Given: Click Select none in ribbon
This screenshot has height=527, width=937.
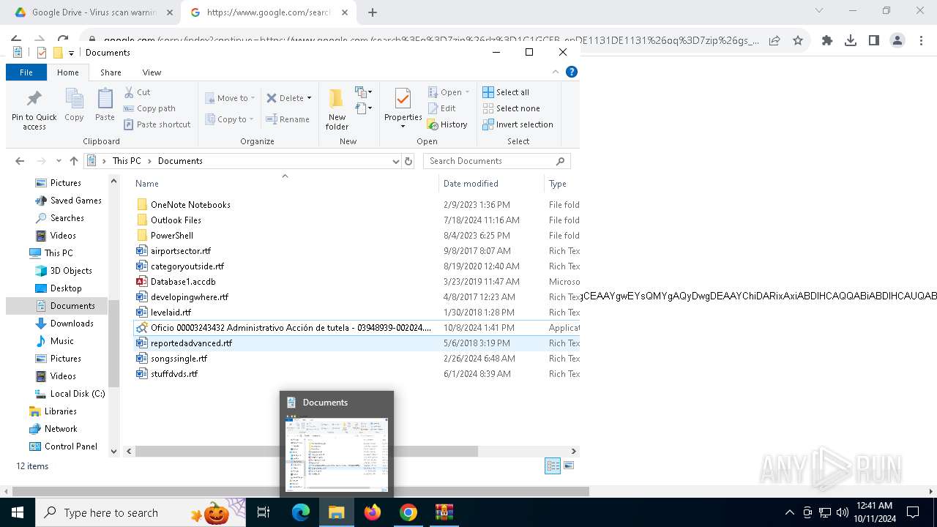Looking at the screenshot, I should pos(511,108).
